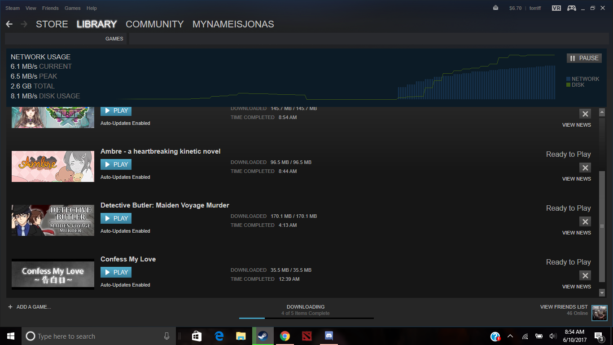Select the GAMES sub-tab

(x=114, y=39)
